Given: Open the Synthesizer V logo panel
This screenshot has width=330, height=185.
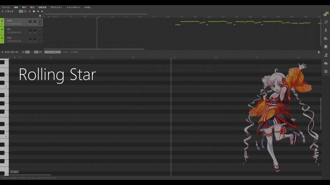Looking at the screenshot, I should 326,14.
